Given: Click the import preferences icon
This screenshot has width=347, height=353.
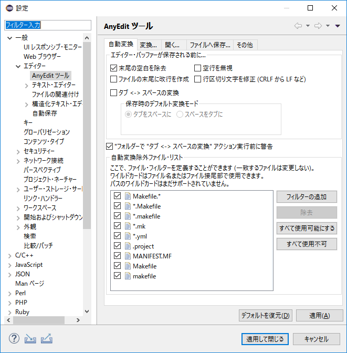Looking at the screenshot, I should pyautogui.click(x=30, y=339).
